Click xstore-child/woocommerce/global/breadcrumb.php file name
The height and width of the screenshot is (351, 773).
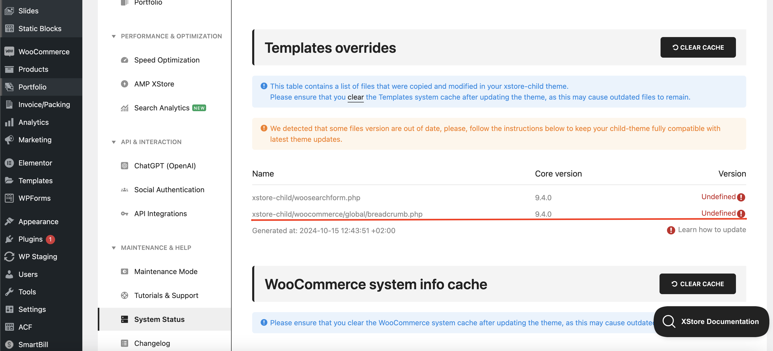[337, 214]
